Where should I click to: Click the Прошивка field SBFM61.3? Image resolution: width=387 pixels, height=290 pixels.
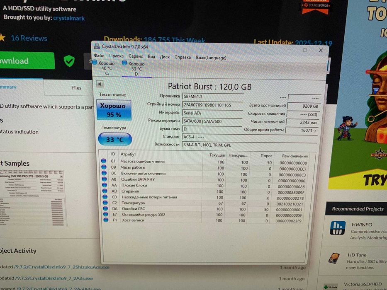(212, 97)
